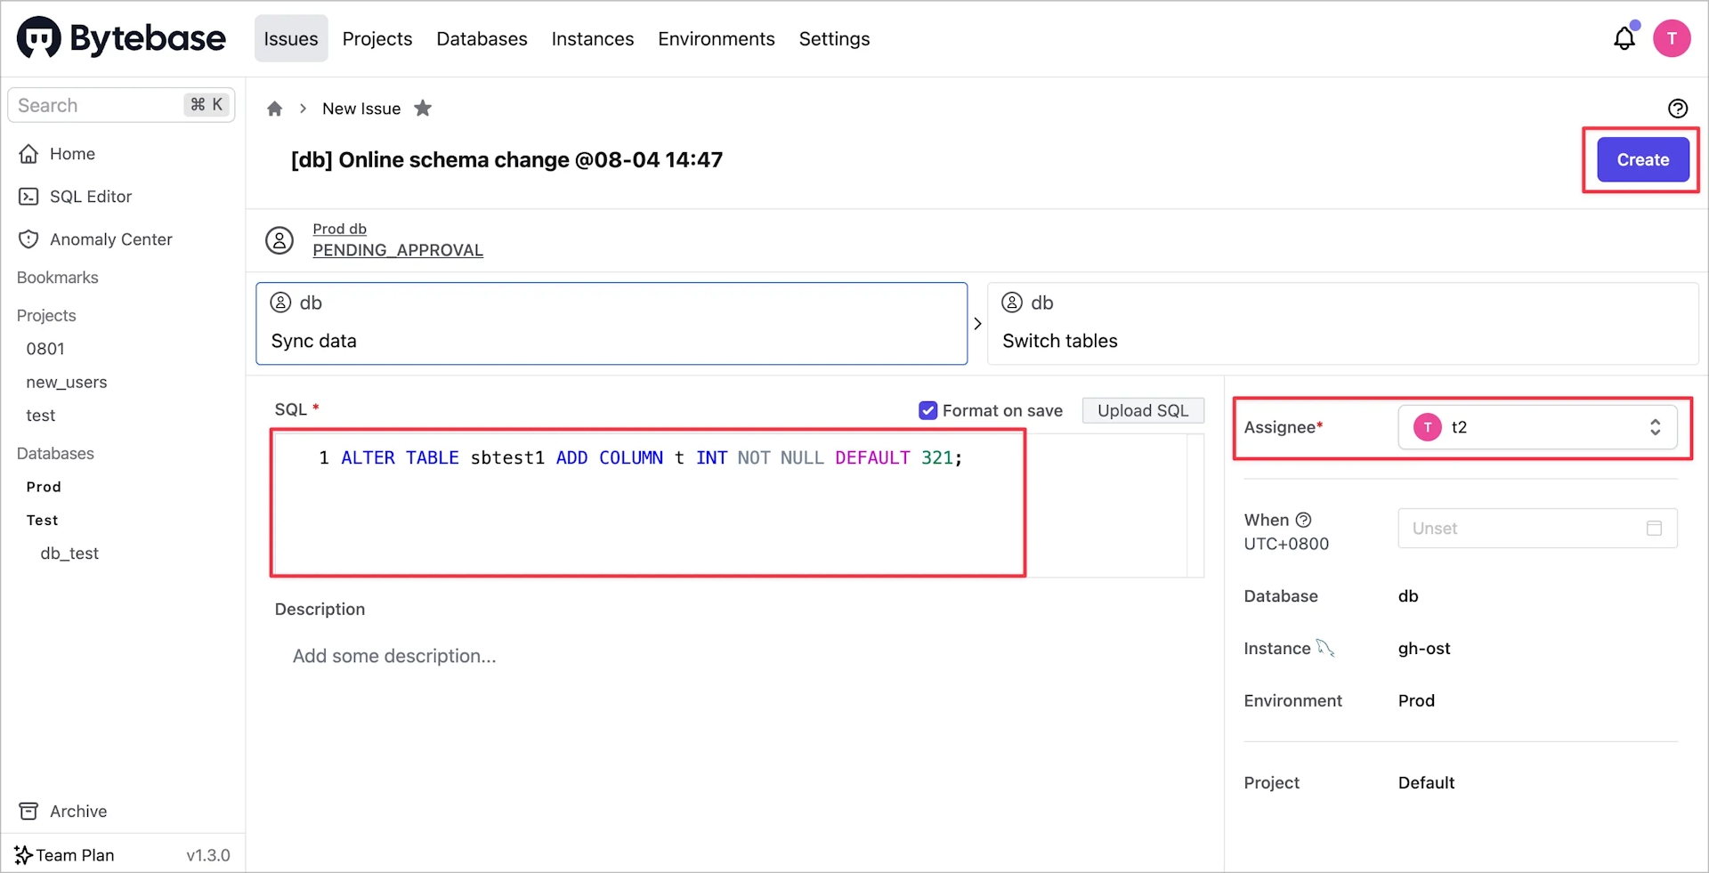Open the help question mark icon
The width and height of the screenshot is (1709, 873).
(1677, 109)
